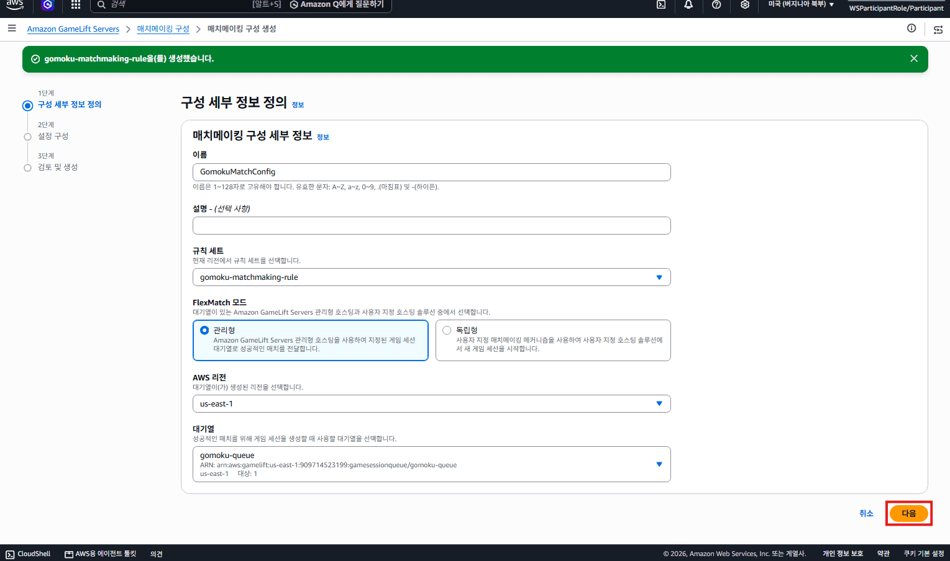Open the notifications bell

click(x=688, y=5)
